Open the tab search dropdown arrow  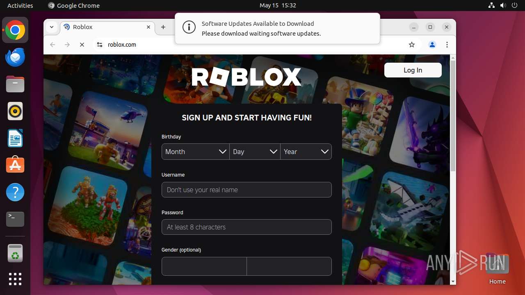(52, 27)
